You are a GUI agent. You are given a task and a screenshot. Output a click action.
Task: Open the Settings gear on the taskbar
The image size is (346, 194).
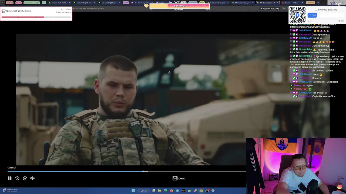213,191
